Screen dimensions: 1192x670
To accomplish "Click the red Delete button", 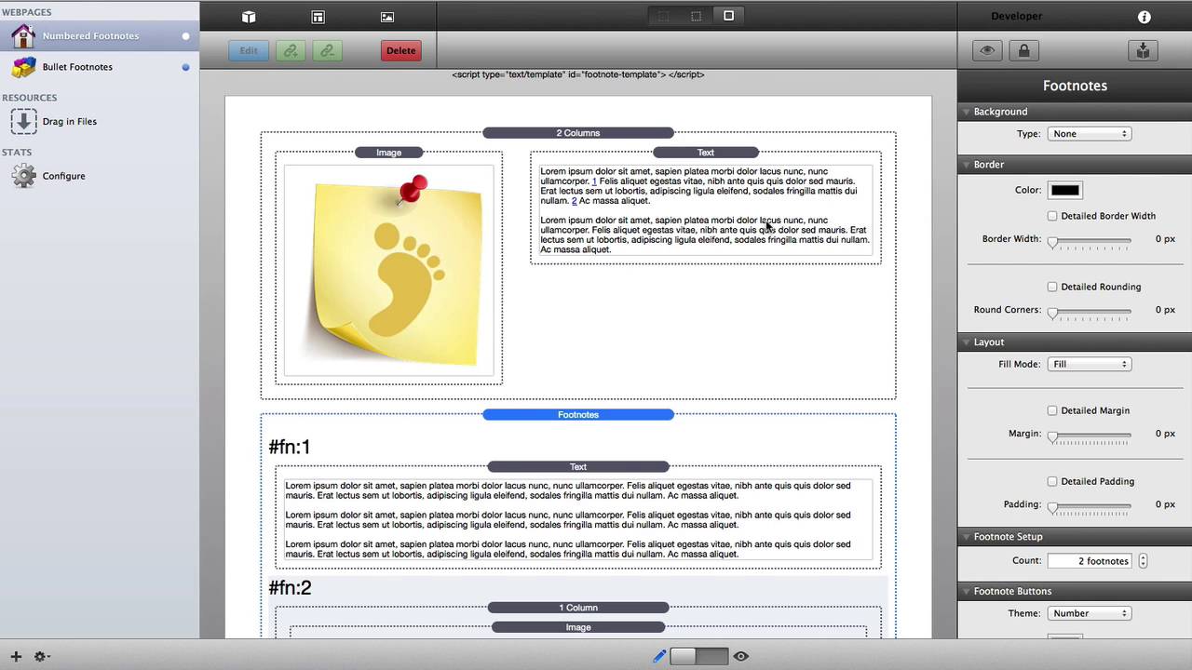I will (400, 51).
